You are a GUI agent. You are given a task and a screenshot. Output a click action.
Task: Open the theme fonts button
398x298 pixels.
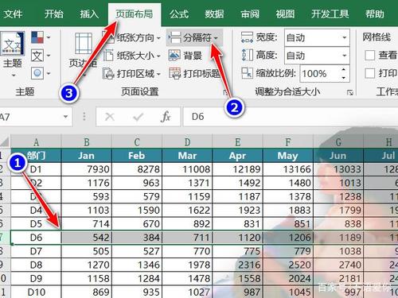coord(41,56)
